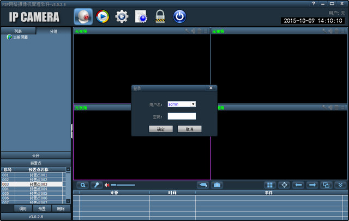Click the snapshot camera icon below video
This screenshot has height=221, width=349.
(217, 185)
